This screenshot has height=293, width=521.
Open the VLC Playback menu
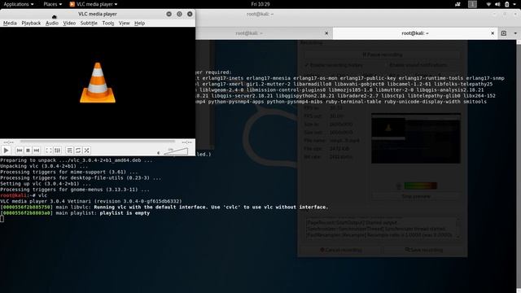click(31, 23)
